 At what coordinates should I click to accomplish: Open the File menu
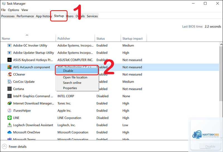coord(3,10)
